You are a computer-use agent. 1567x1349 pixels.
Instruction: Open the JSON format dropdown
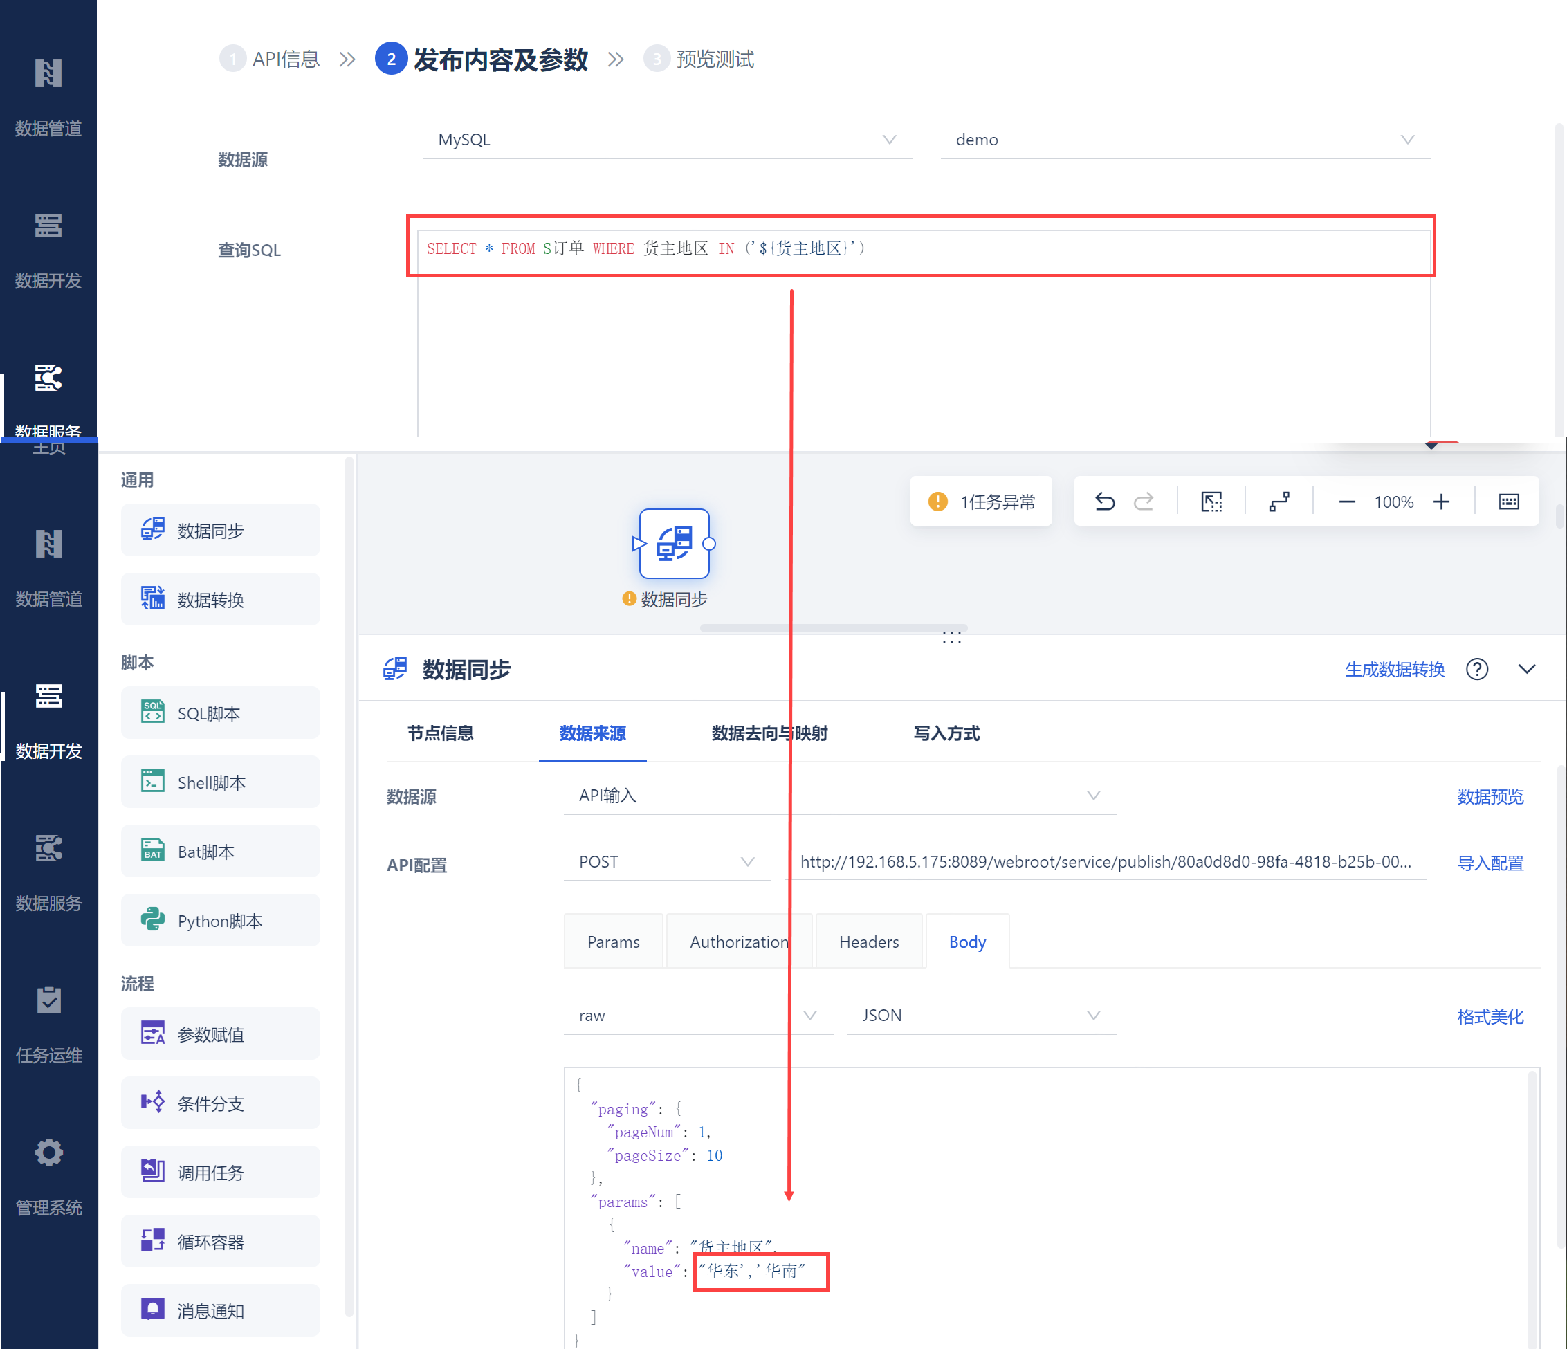click(981, 1016)
